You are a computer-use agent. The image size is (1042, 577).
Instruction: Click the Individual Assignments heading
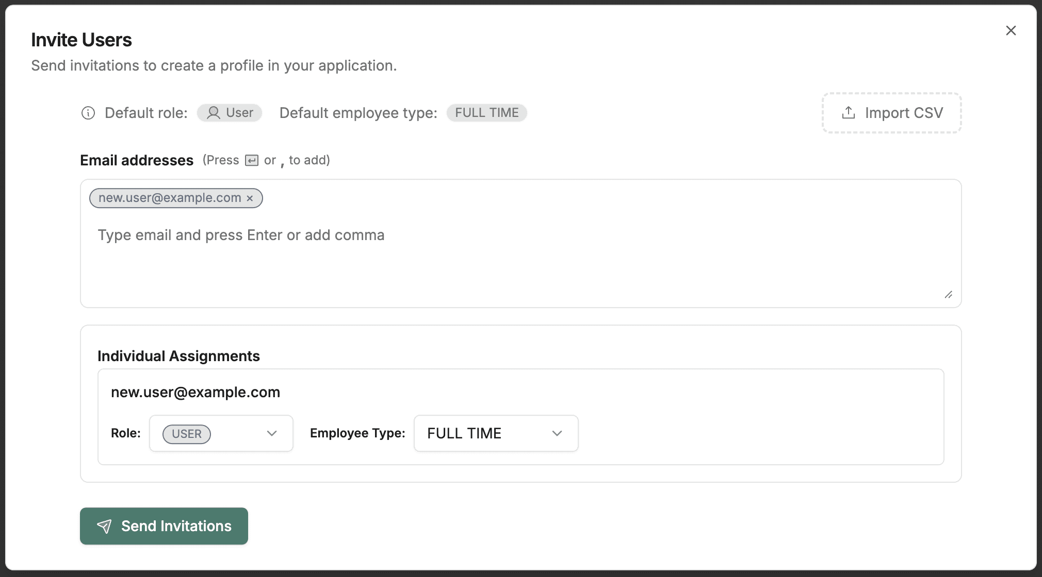click(x=178, y=356)
